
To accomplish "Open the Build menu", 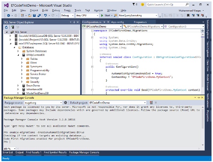I will pyautogui.click(x=45, y=11).
